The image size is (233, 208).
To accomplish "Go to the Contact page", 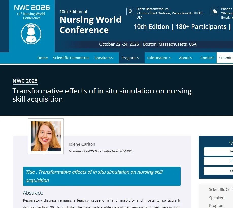I will pos(207,58).
